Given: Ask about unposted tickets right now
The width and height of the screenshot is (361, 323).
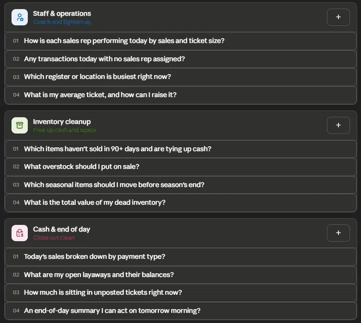Looking at the screenshot, I should [x=181, y=293].
